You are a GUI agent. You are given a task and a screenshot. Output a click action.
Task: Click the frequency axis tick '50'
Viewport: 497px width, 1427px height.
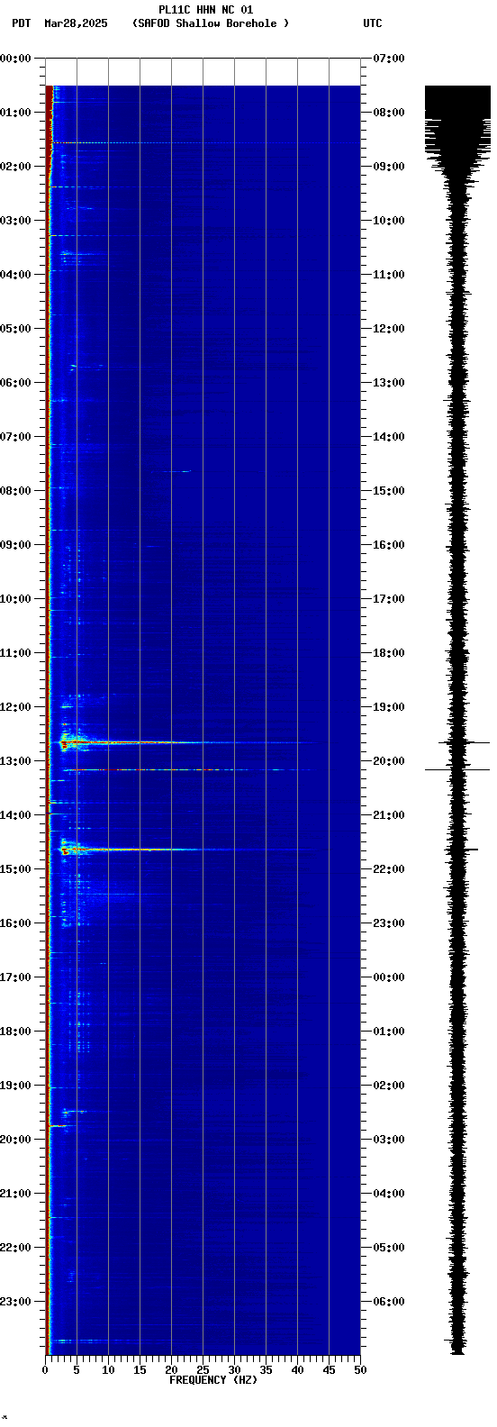[360, 1370]
